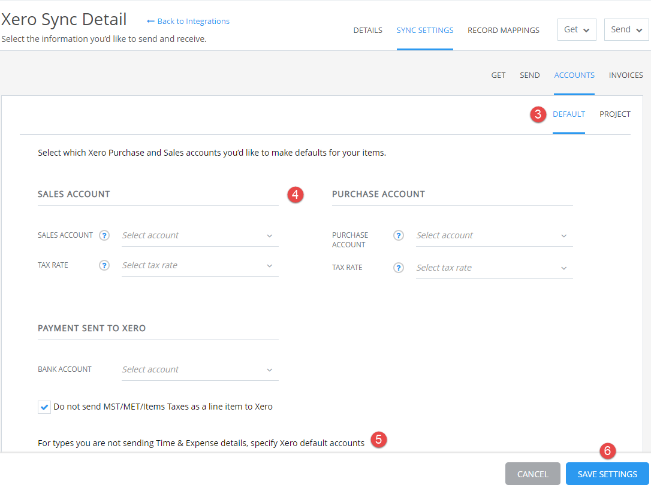Click text about specifying Xero default accounts
The height and width of the screenshot is (494, 651).
[201, 443]
